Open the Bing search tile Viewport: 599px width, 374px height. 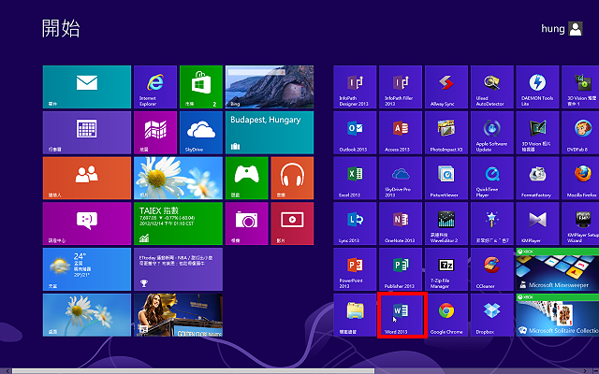270,87
